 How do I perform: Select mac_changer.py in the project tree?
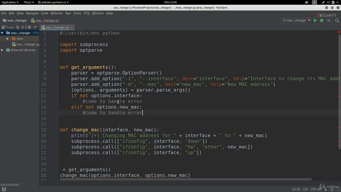(26, 44)
